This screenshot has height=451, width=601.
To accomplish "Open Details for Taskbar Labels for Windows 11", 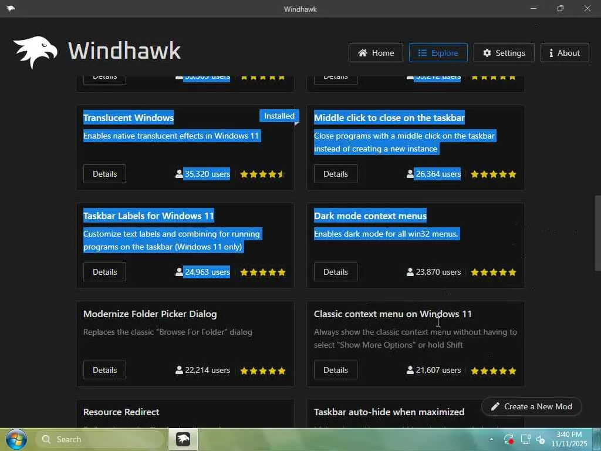I will pos(104,272).
